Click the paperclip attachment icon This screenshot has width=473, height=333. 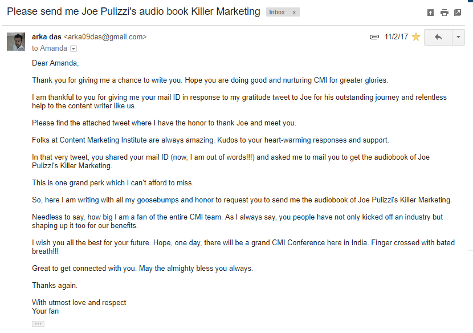coord(374,37)
